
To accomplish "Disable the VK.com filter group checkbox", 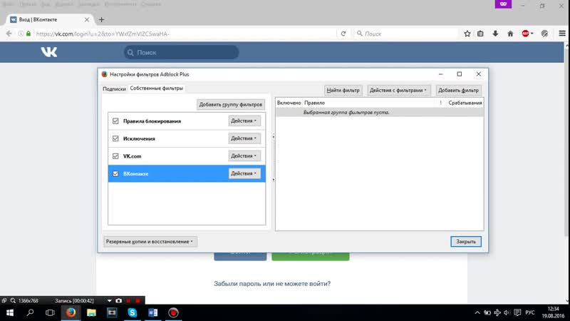I will 115,156.
